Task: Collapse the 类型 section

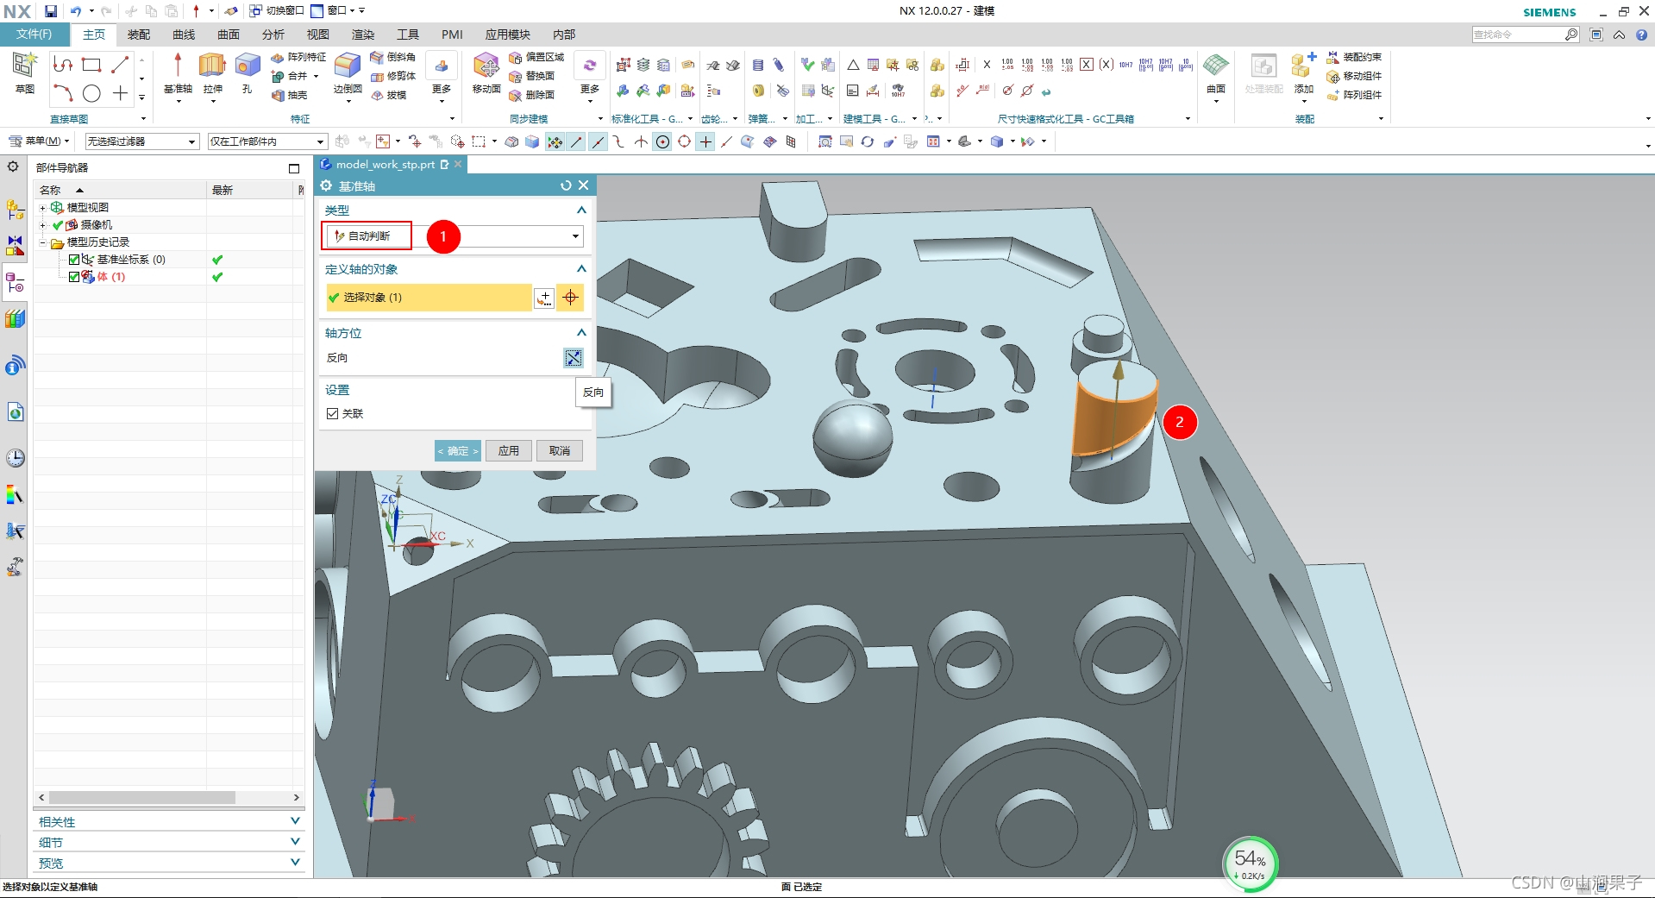Action: (x=581, y=210)
